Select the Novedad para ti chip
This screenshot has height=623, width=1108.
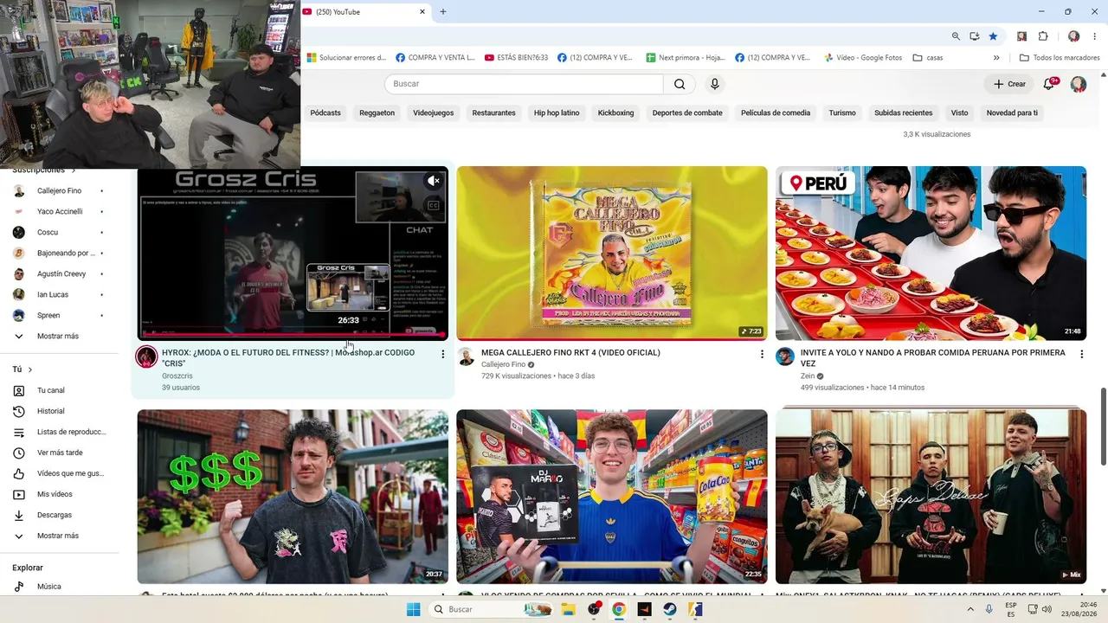click(1012, 112)
